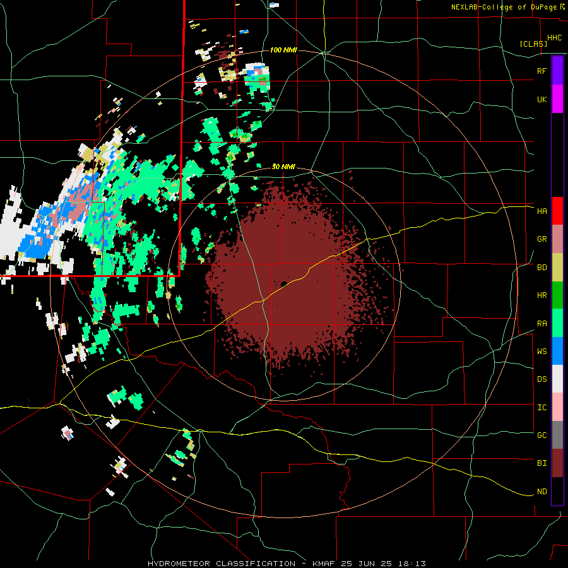Screen dimensions: 568x568
Task: Click the '50 NMI' range ring label
Action: [283, 167]
